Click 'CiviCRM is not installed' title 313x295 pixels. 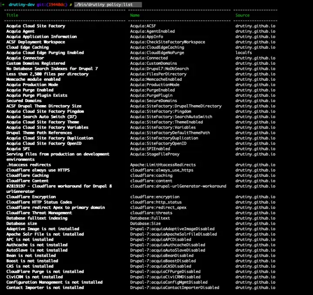pos(34,277)
